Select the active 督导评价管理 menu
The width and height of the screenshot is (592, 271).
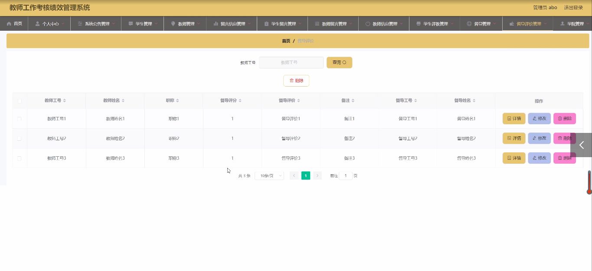[528, 24]
